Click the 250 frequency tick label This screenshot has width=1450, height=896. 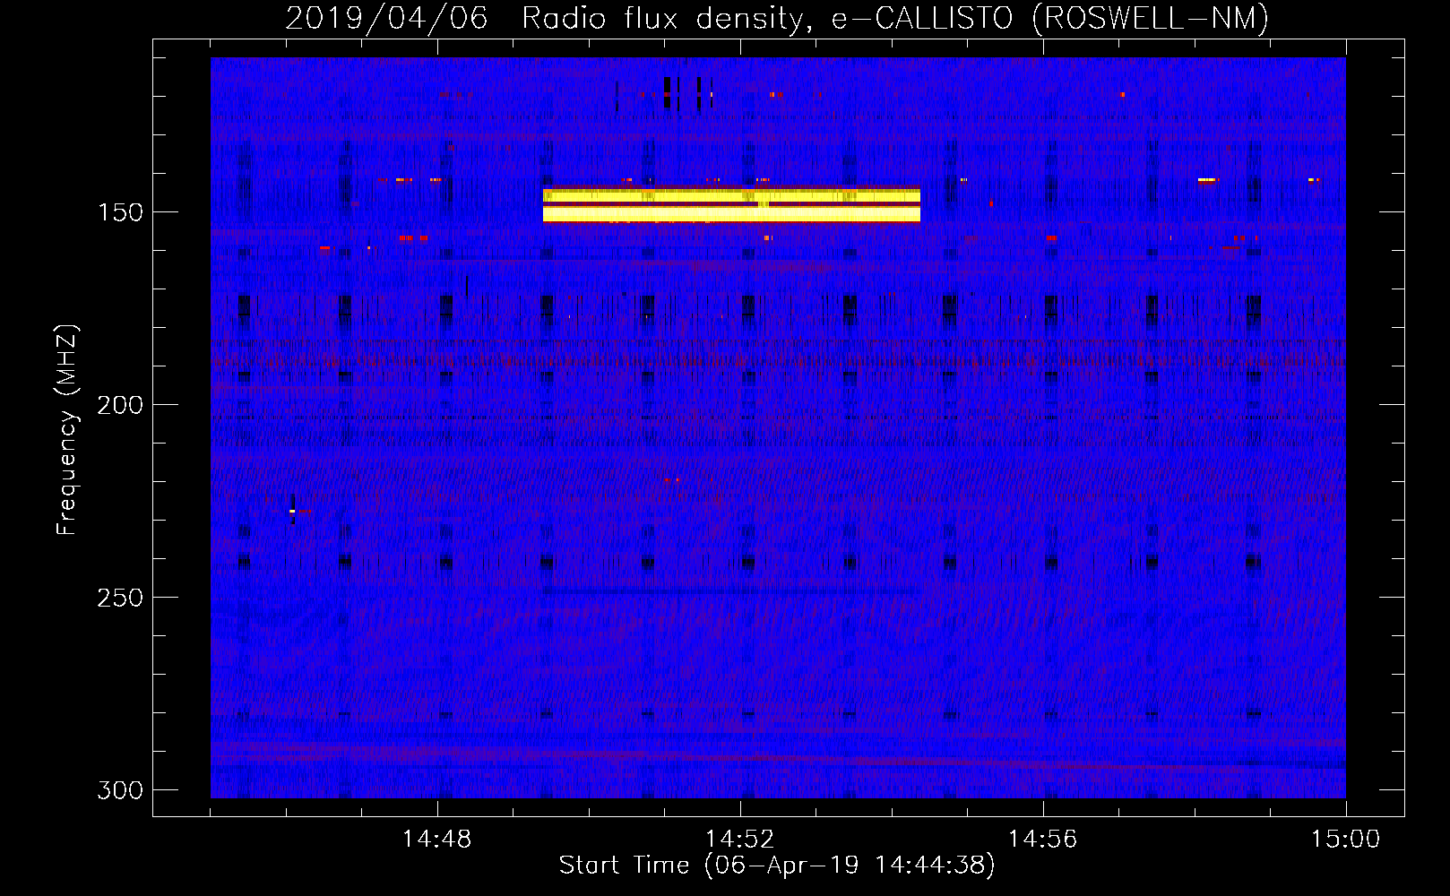click(120, 598)
